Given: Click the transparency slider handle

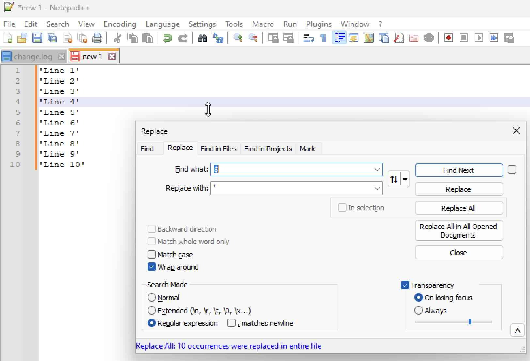Looking at the screenshot, I should tap(470, 322).
